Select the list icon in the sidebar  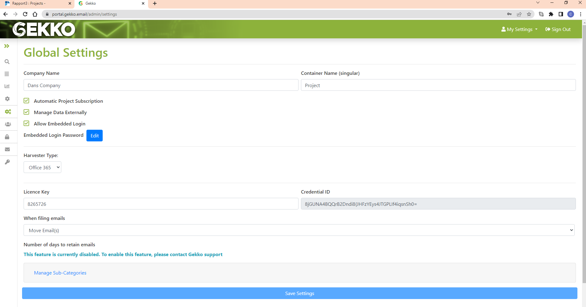click(x=7, y=74)
